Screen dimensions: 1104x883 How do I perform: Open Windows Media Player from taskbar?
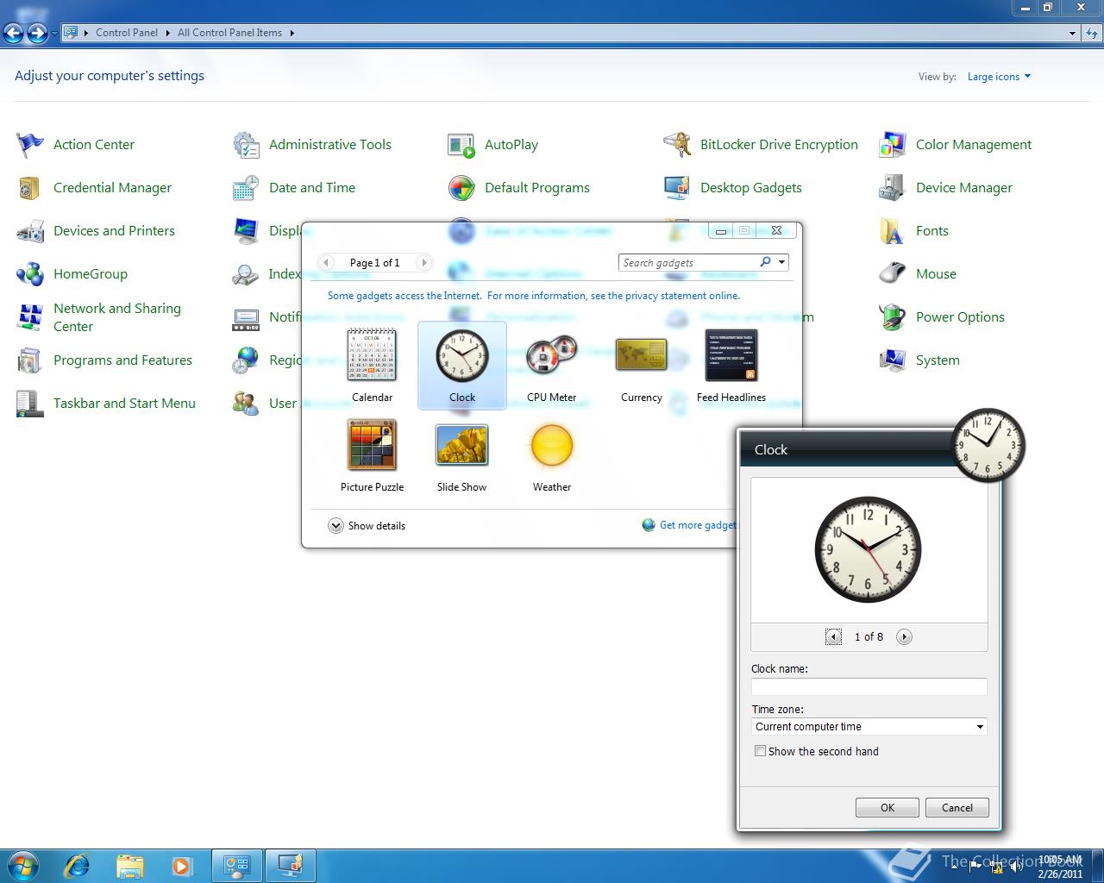pos(182,865)
